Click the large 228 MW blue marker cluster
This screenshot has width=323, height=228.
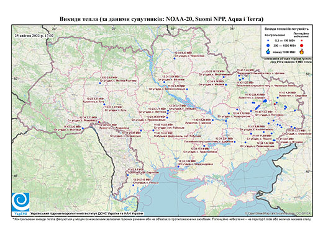click(x=265, y=101)
